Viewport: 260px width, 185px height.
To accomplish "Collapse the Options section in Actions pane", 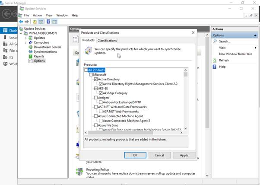I will click(x=255, y=35).
